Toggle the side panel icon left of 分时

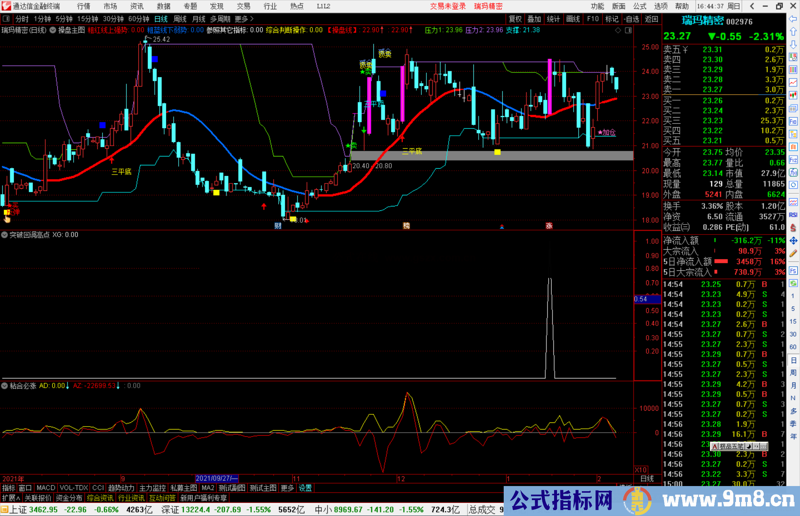[6, 19]
